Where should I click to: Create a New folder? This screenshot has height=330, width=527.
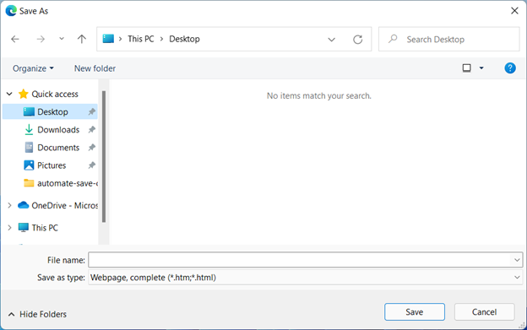[95, 68]
